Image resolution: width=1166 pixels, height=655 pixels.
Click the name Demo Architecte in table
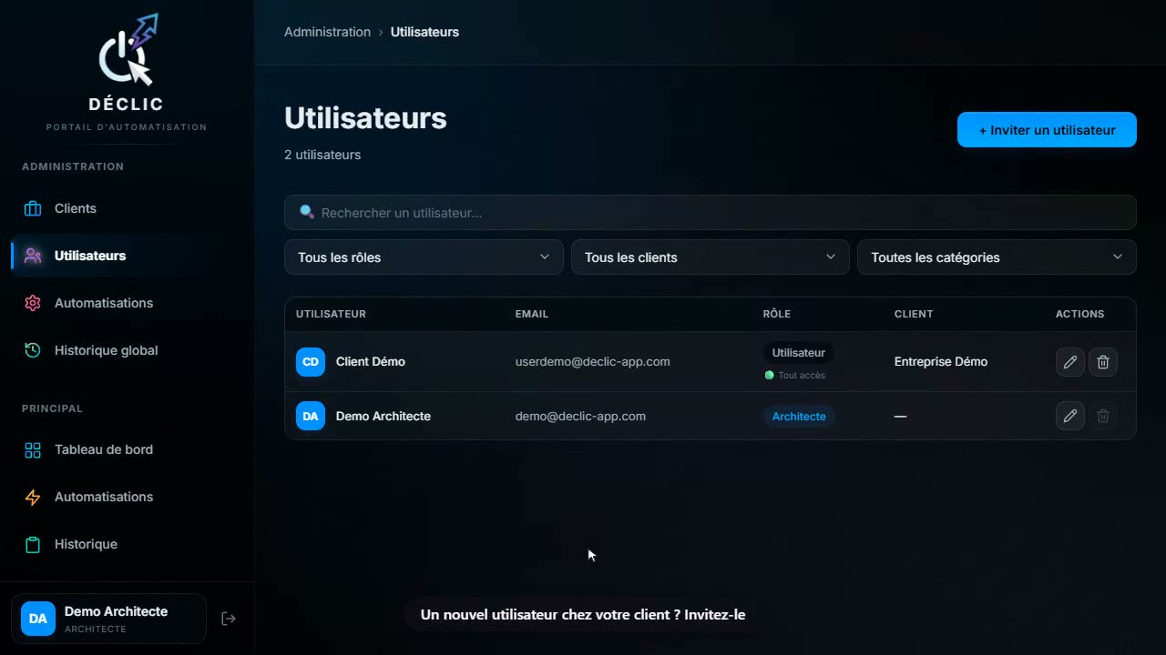(x=384, y=416)
